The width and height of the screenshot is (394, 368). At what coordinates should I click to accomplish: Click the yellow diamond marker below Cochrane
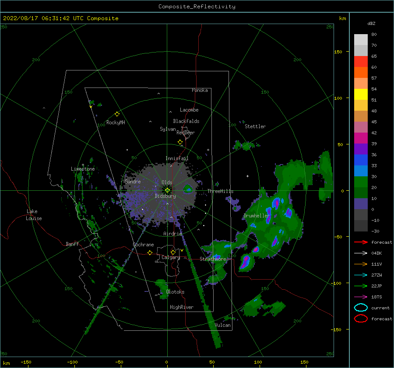[x=150, y=252]
